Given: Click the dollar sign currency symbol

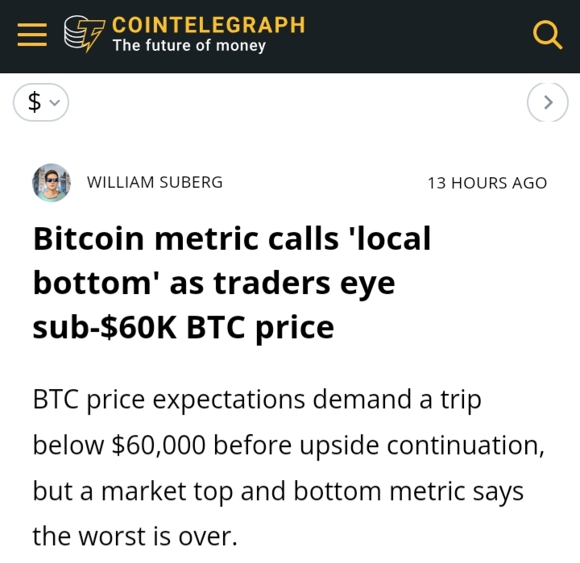Looking at the screenshot, I should click(35, 102).
